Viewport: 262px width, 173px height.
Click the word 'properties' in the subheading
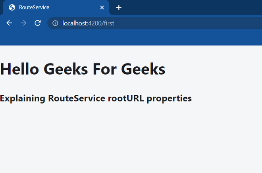click(169, 98)
